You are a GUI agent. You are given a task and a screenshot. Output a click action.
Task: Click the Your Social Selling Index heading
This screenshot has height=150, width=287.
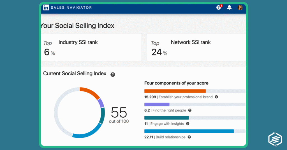pos(77,26)
